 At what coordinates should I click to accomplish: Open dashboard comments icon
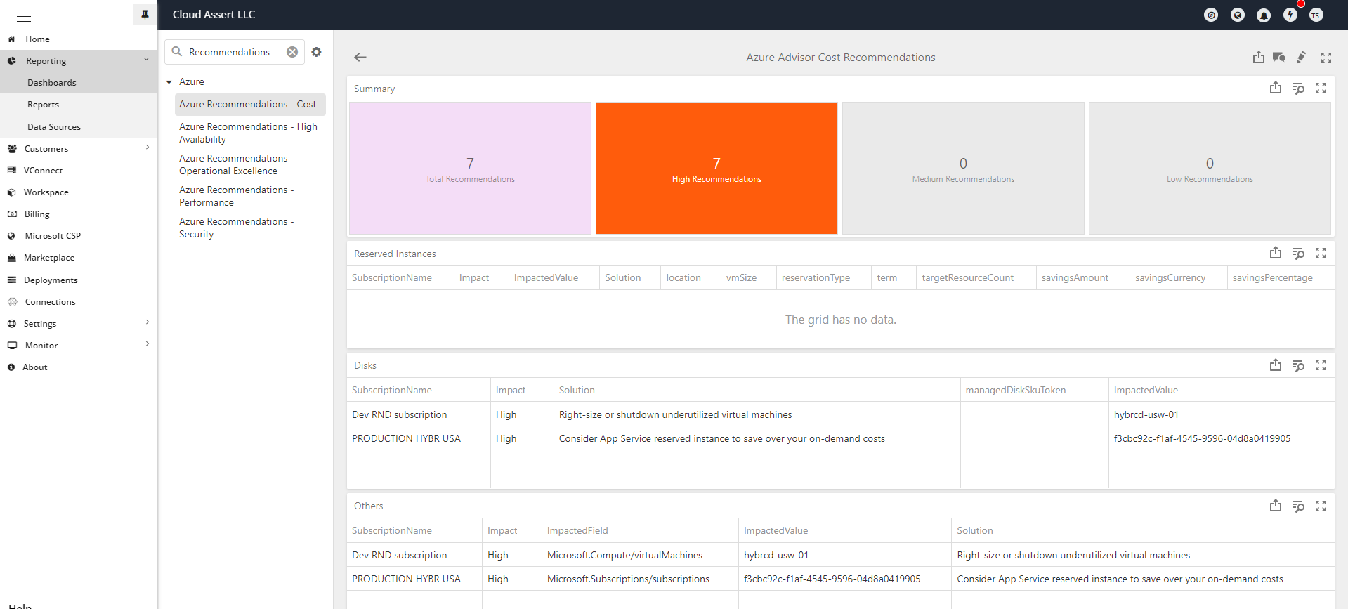1279,58
